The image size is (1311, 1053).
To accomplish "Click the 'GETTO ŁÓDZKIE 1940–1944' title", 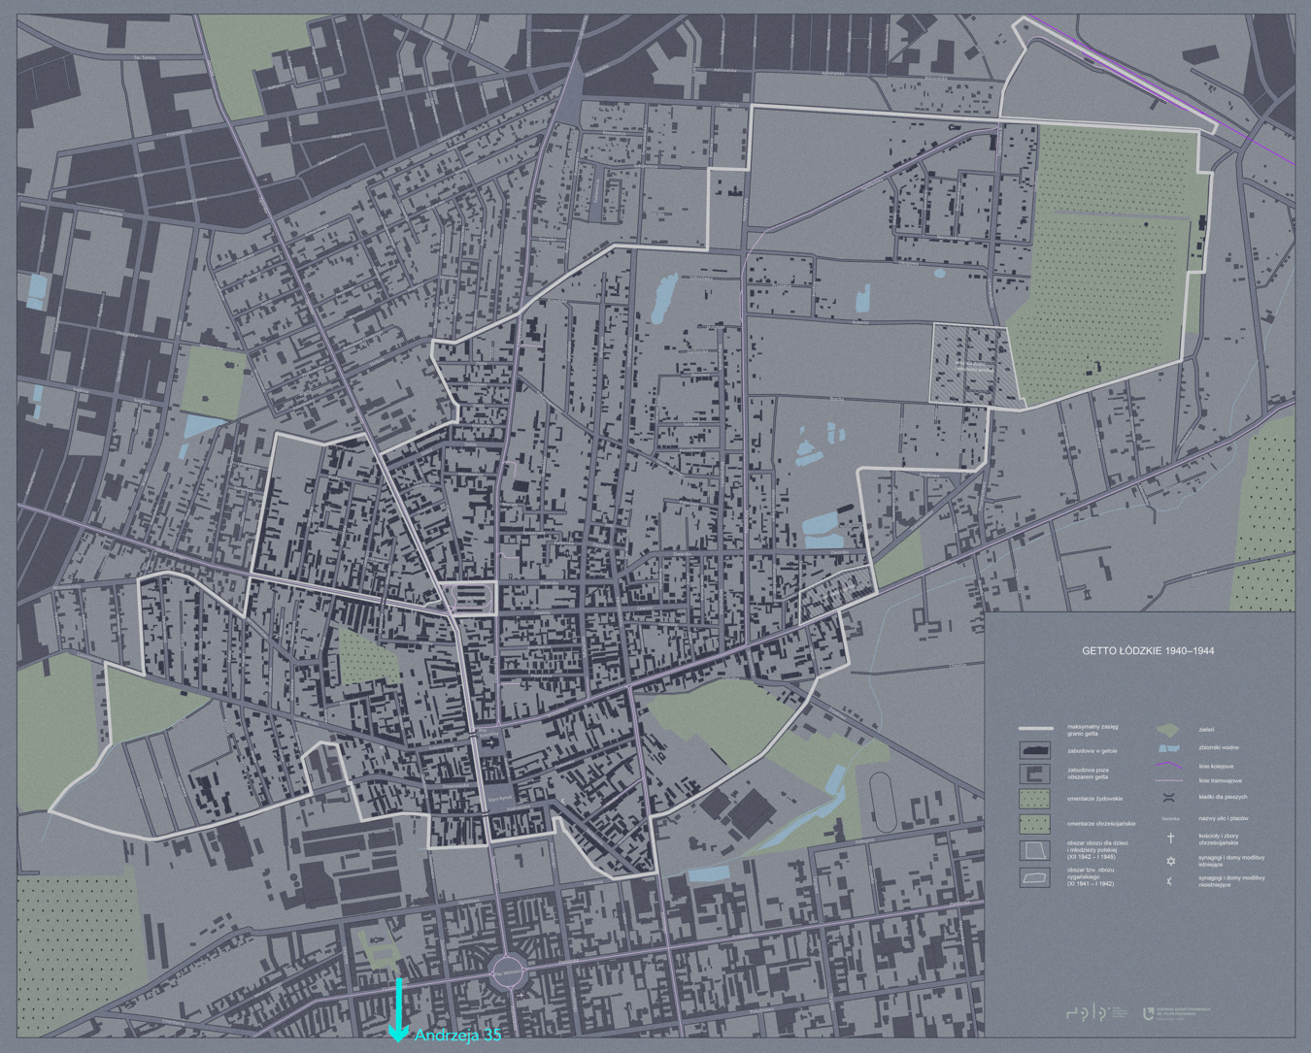I will [1148, 651].
